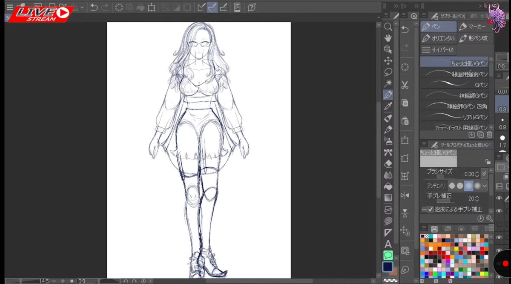Viewport: 511px width, 284px height.
Task: Select the Zoom magnifier tool
Action: (x=388, y=26)
